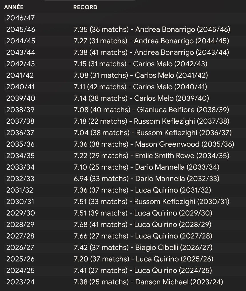Image resolution: width=246 pixels, height=291 pixels.
Task: Select the 2026/27 year cell
Action: click(x=20, y=248)
